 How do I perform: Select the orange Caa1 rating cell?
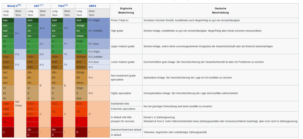8,103
